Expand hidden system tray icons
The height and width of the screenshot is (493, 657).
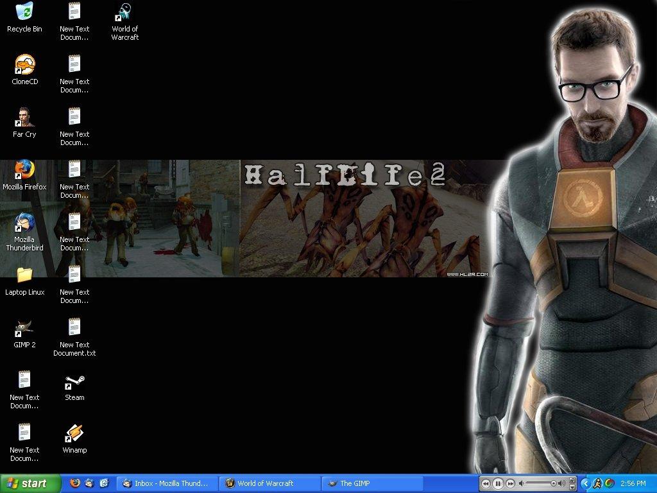point(586,483)
